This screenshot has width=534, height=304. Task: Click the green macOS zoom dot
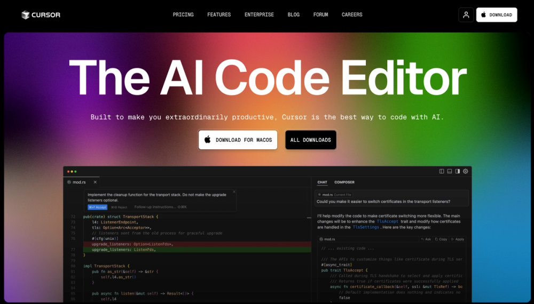click(75, 172)
